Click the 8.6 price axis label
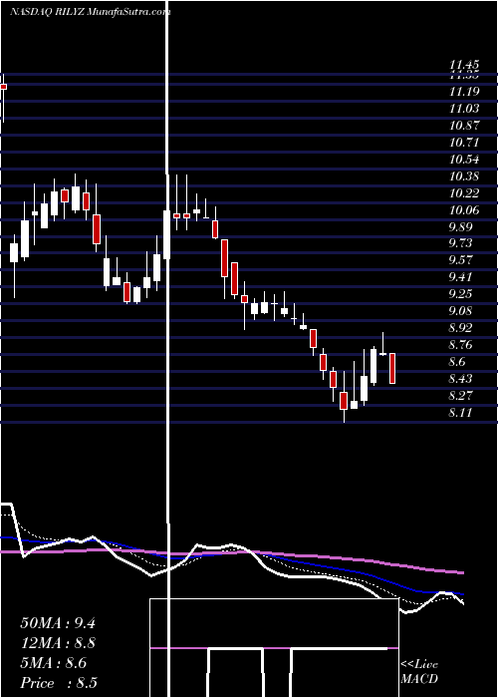This screenshot has height=698, width=498. point(457,362)
